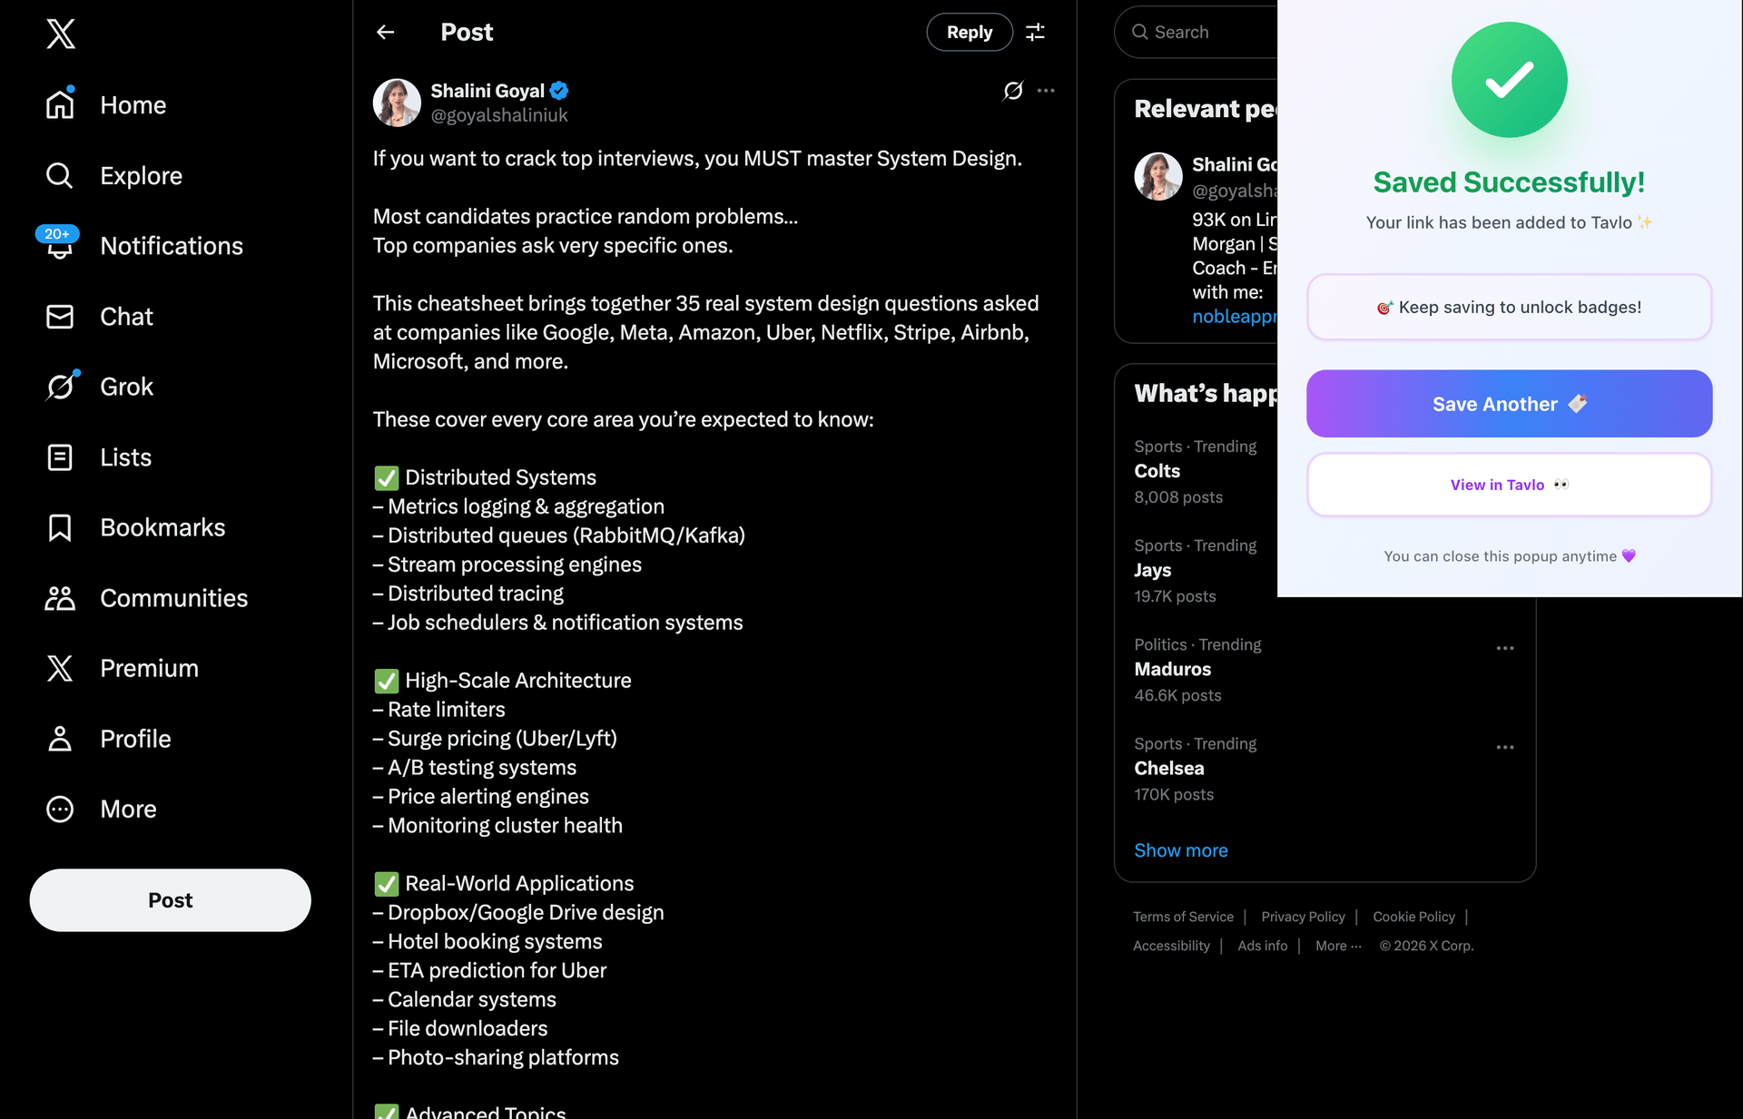Screen dimensions: 1743x1119
Task: Open the Notifications bell icon
Action: pyautogui.click(x=59, y=245)
